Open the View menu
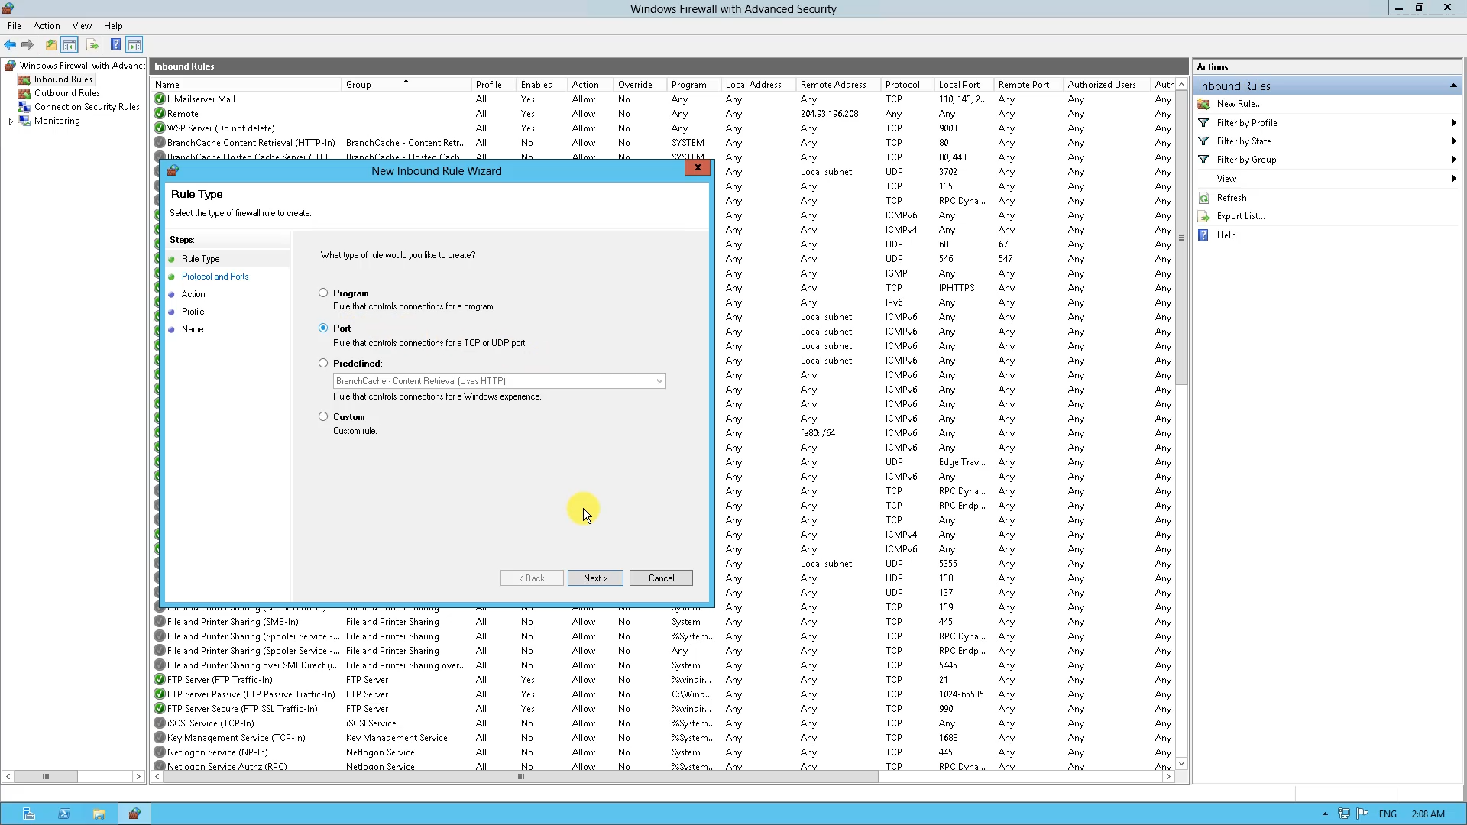 (x=82, y=26)
